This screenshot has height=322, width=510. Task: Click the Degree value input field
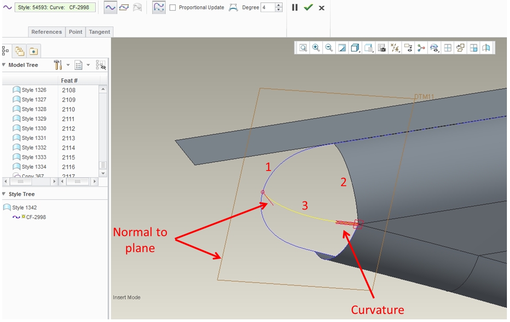click(x=268, y=8)
